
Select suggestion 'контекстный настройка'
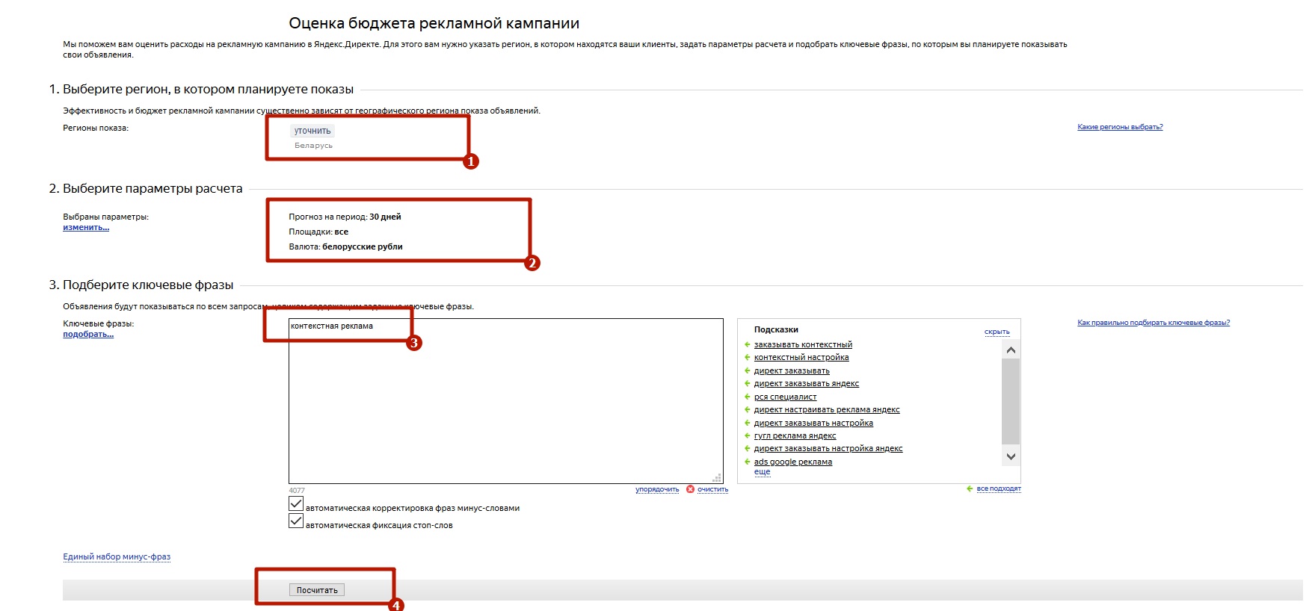[x=801, y=357]
